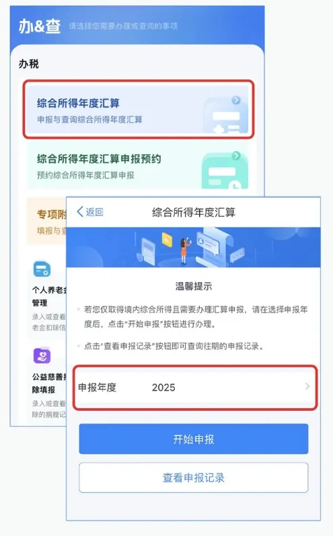Viewport: 333px width, 536px height.
Task: Open 综合所得年度汇算申报预约 card
Action: coord(138,166)
